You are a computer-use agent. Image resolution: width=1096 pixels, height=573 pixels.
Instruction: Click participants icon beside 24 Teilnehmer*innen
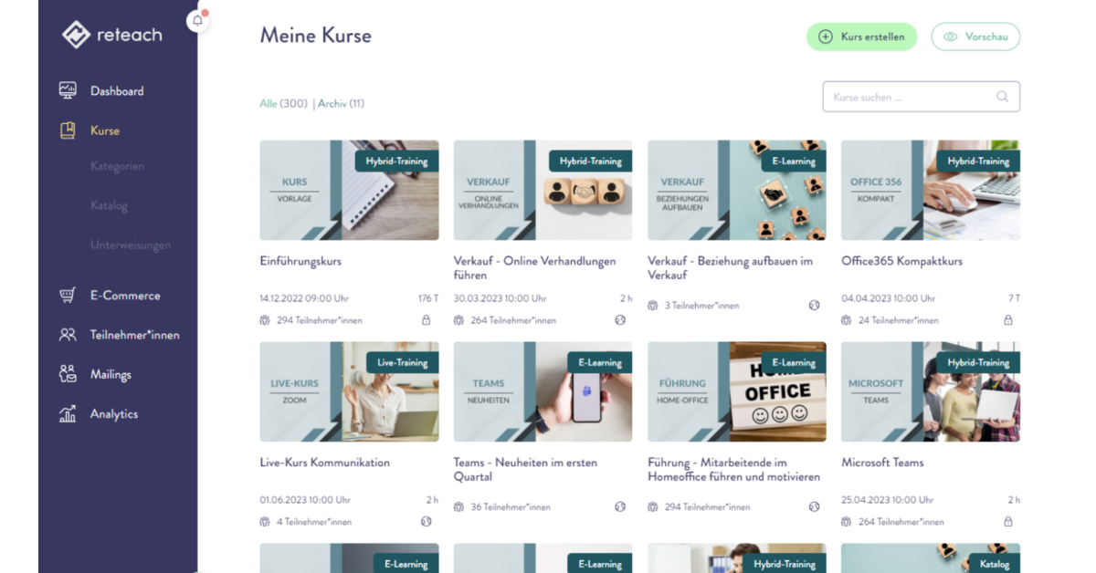(847, 320)
